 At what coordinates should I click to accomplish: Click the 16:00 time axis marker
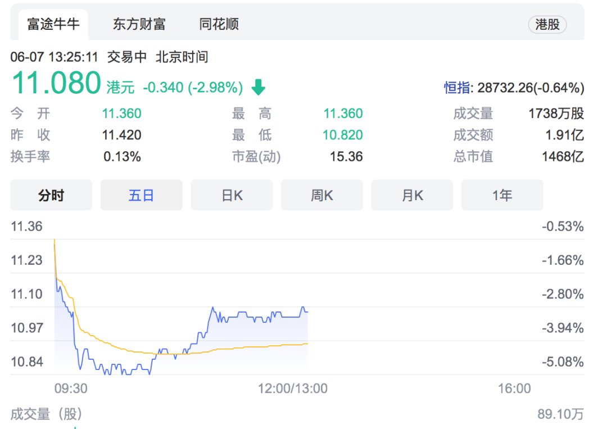point(514,389)
